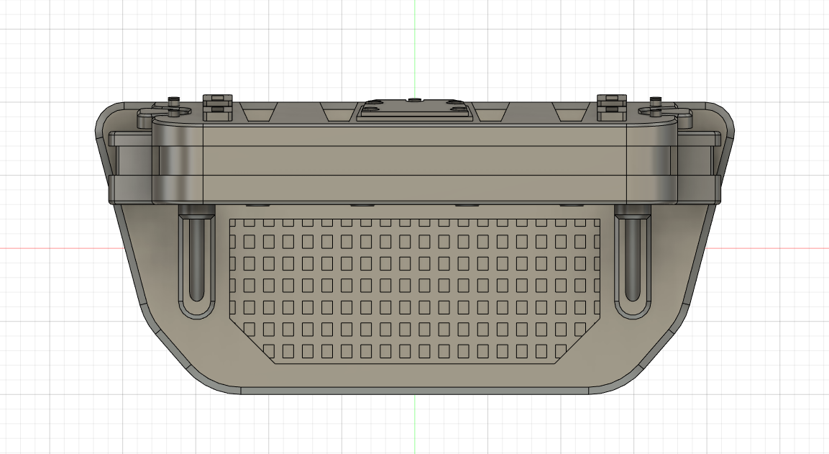
Task: Select the perforated mesh grille face
Action: tap(414, 288)
